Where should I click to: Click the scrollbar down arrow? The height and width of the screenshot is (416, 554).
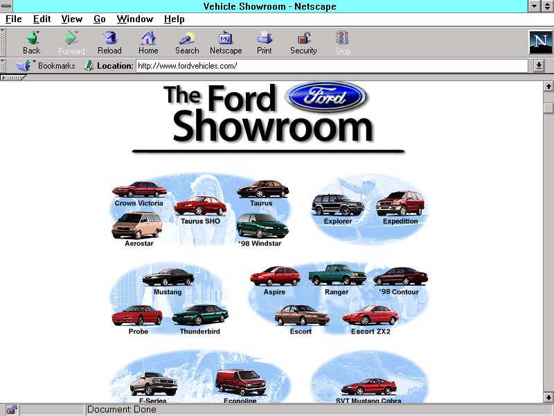tap(548, 397)
